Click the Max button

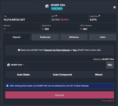click(x=110, y=65)
